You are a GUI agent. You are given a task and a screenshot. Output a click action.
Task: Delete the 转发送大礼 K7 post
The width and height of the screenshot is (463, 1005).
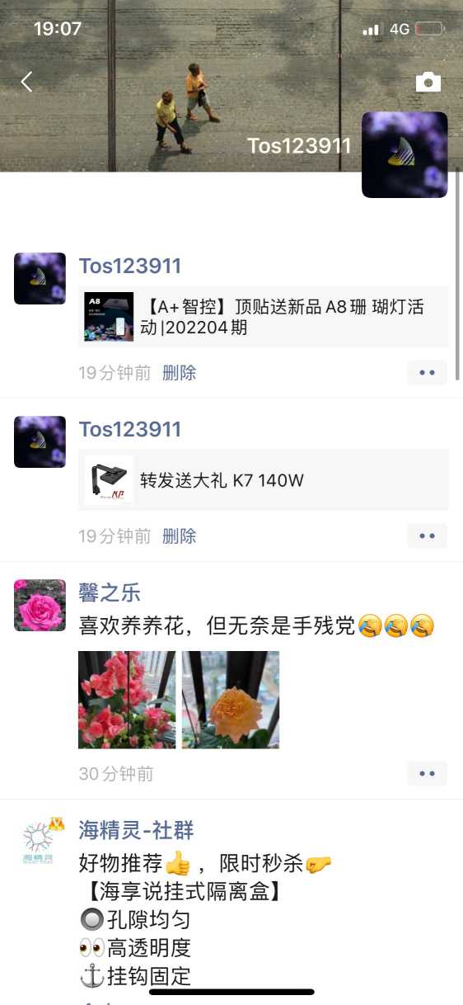click(179, 536)
